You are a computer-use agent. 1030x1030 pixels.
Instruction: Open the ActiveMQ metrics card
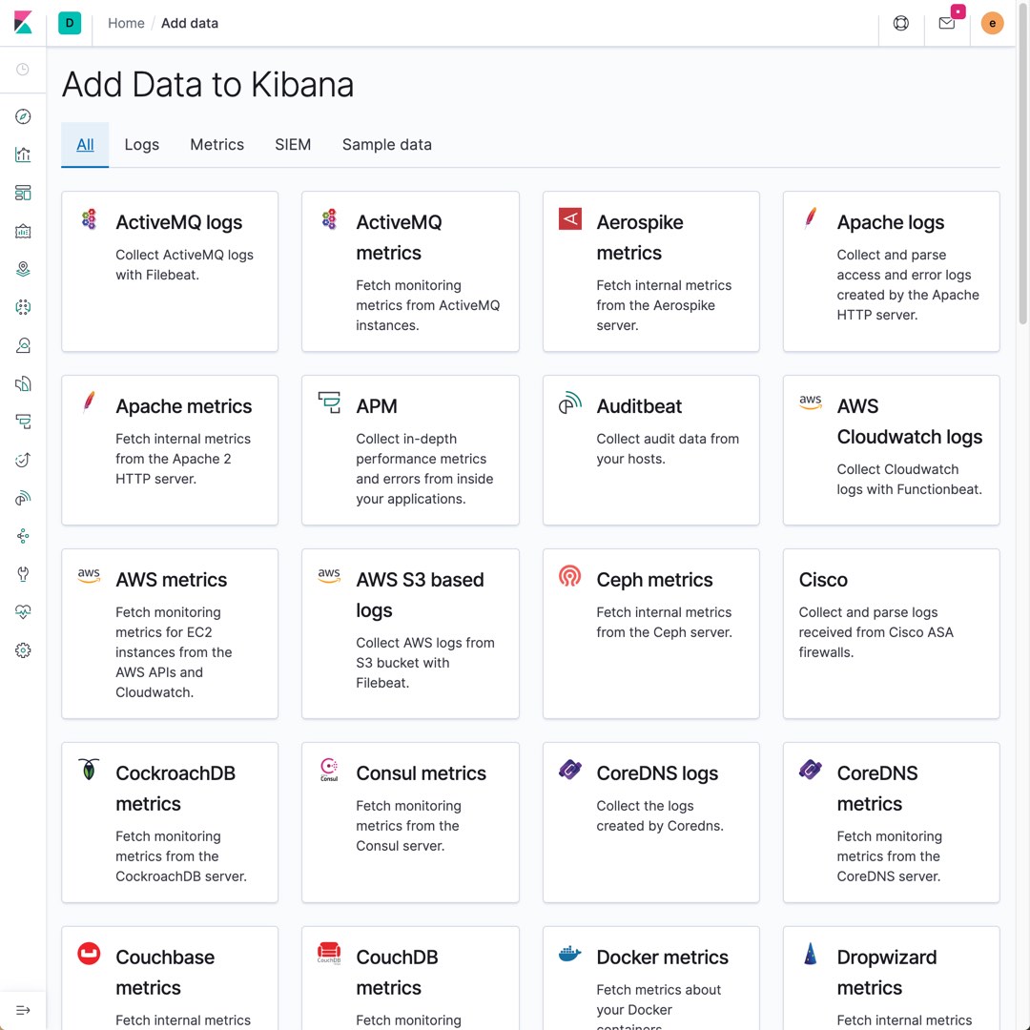coord(410,271)
